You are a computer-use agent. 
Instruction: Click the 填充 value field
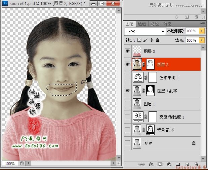(x=192, y=40)
